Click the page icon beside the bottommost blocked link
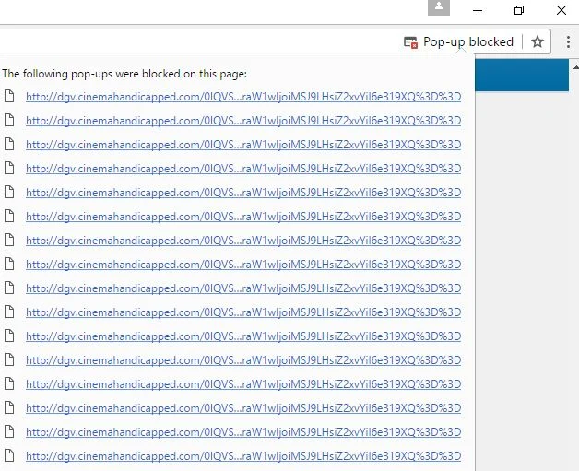This screenshot has width=579, height=471. tap(9, 456)
